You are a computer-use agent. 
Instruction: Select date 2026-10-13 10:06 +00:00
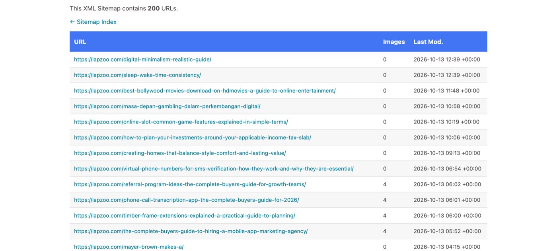pyautogui.click(x=447, y=137)
